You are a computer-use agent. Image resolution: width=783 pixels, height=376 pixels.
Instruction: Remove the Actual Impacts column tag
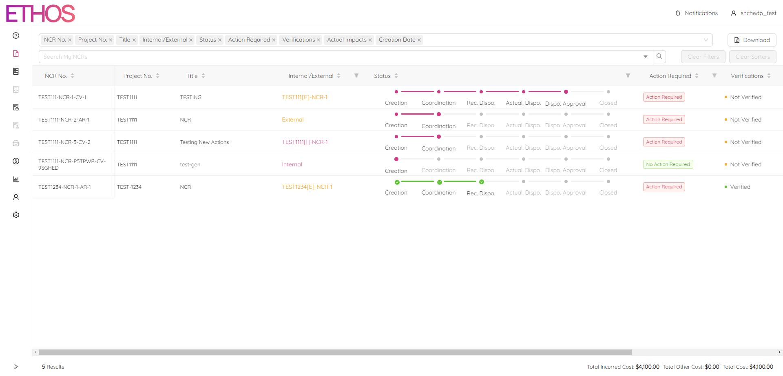pyautogui.click(x=370, y=40)
